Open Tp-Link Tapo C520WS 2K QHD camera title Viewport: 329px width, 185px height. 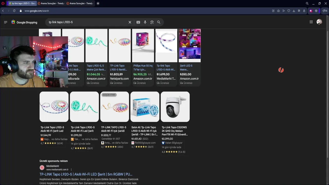(x=175, y=131)
